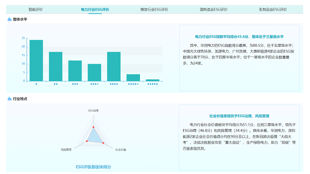The image size is (310, 174).
Task: Click the two-star bar in the chart
Action: tap(56, 67)
